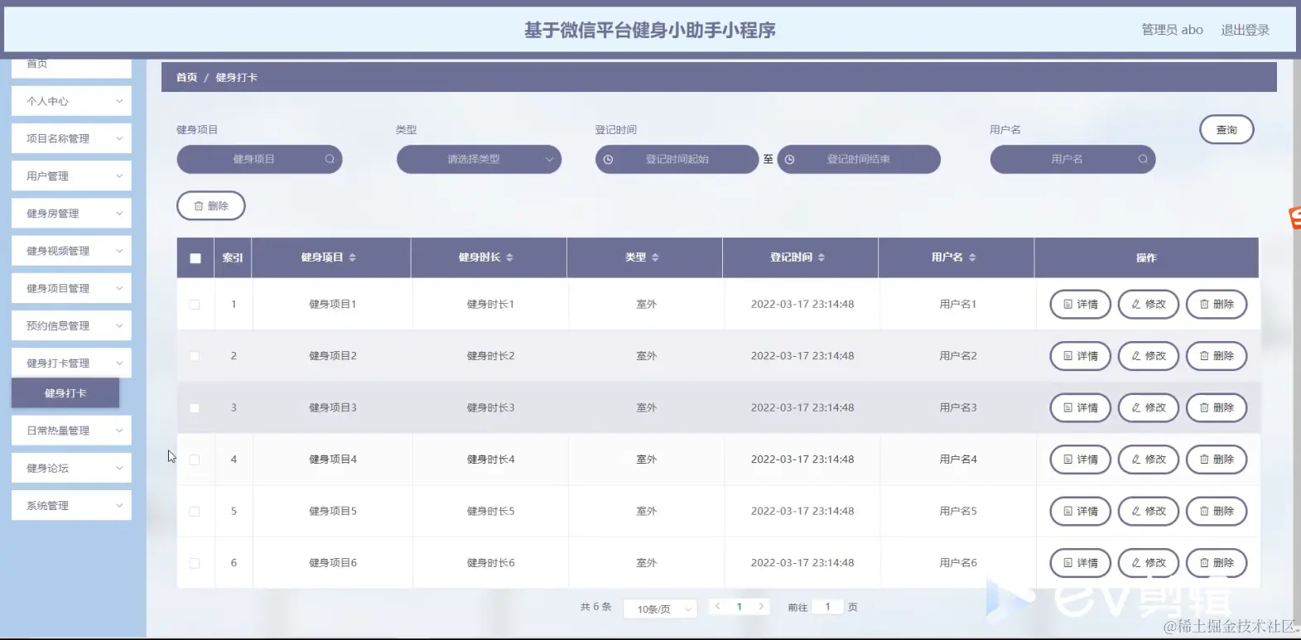
Task: Click 登记时间起始 date input
Action: coord(677,159)
